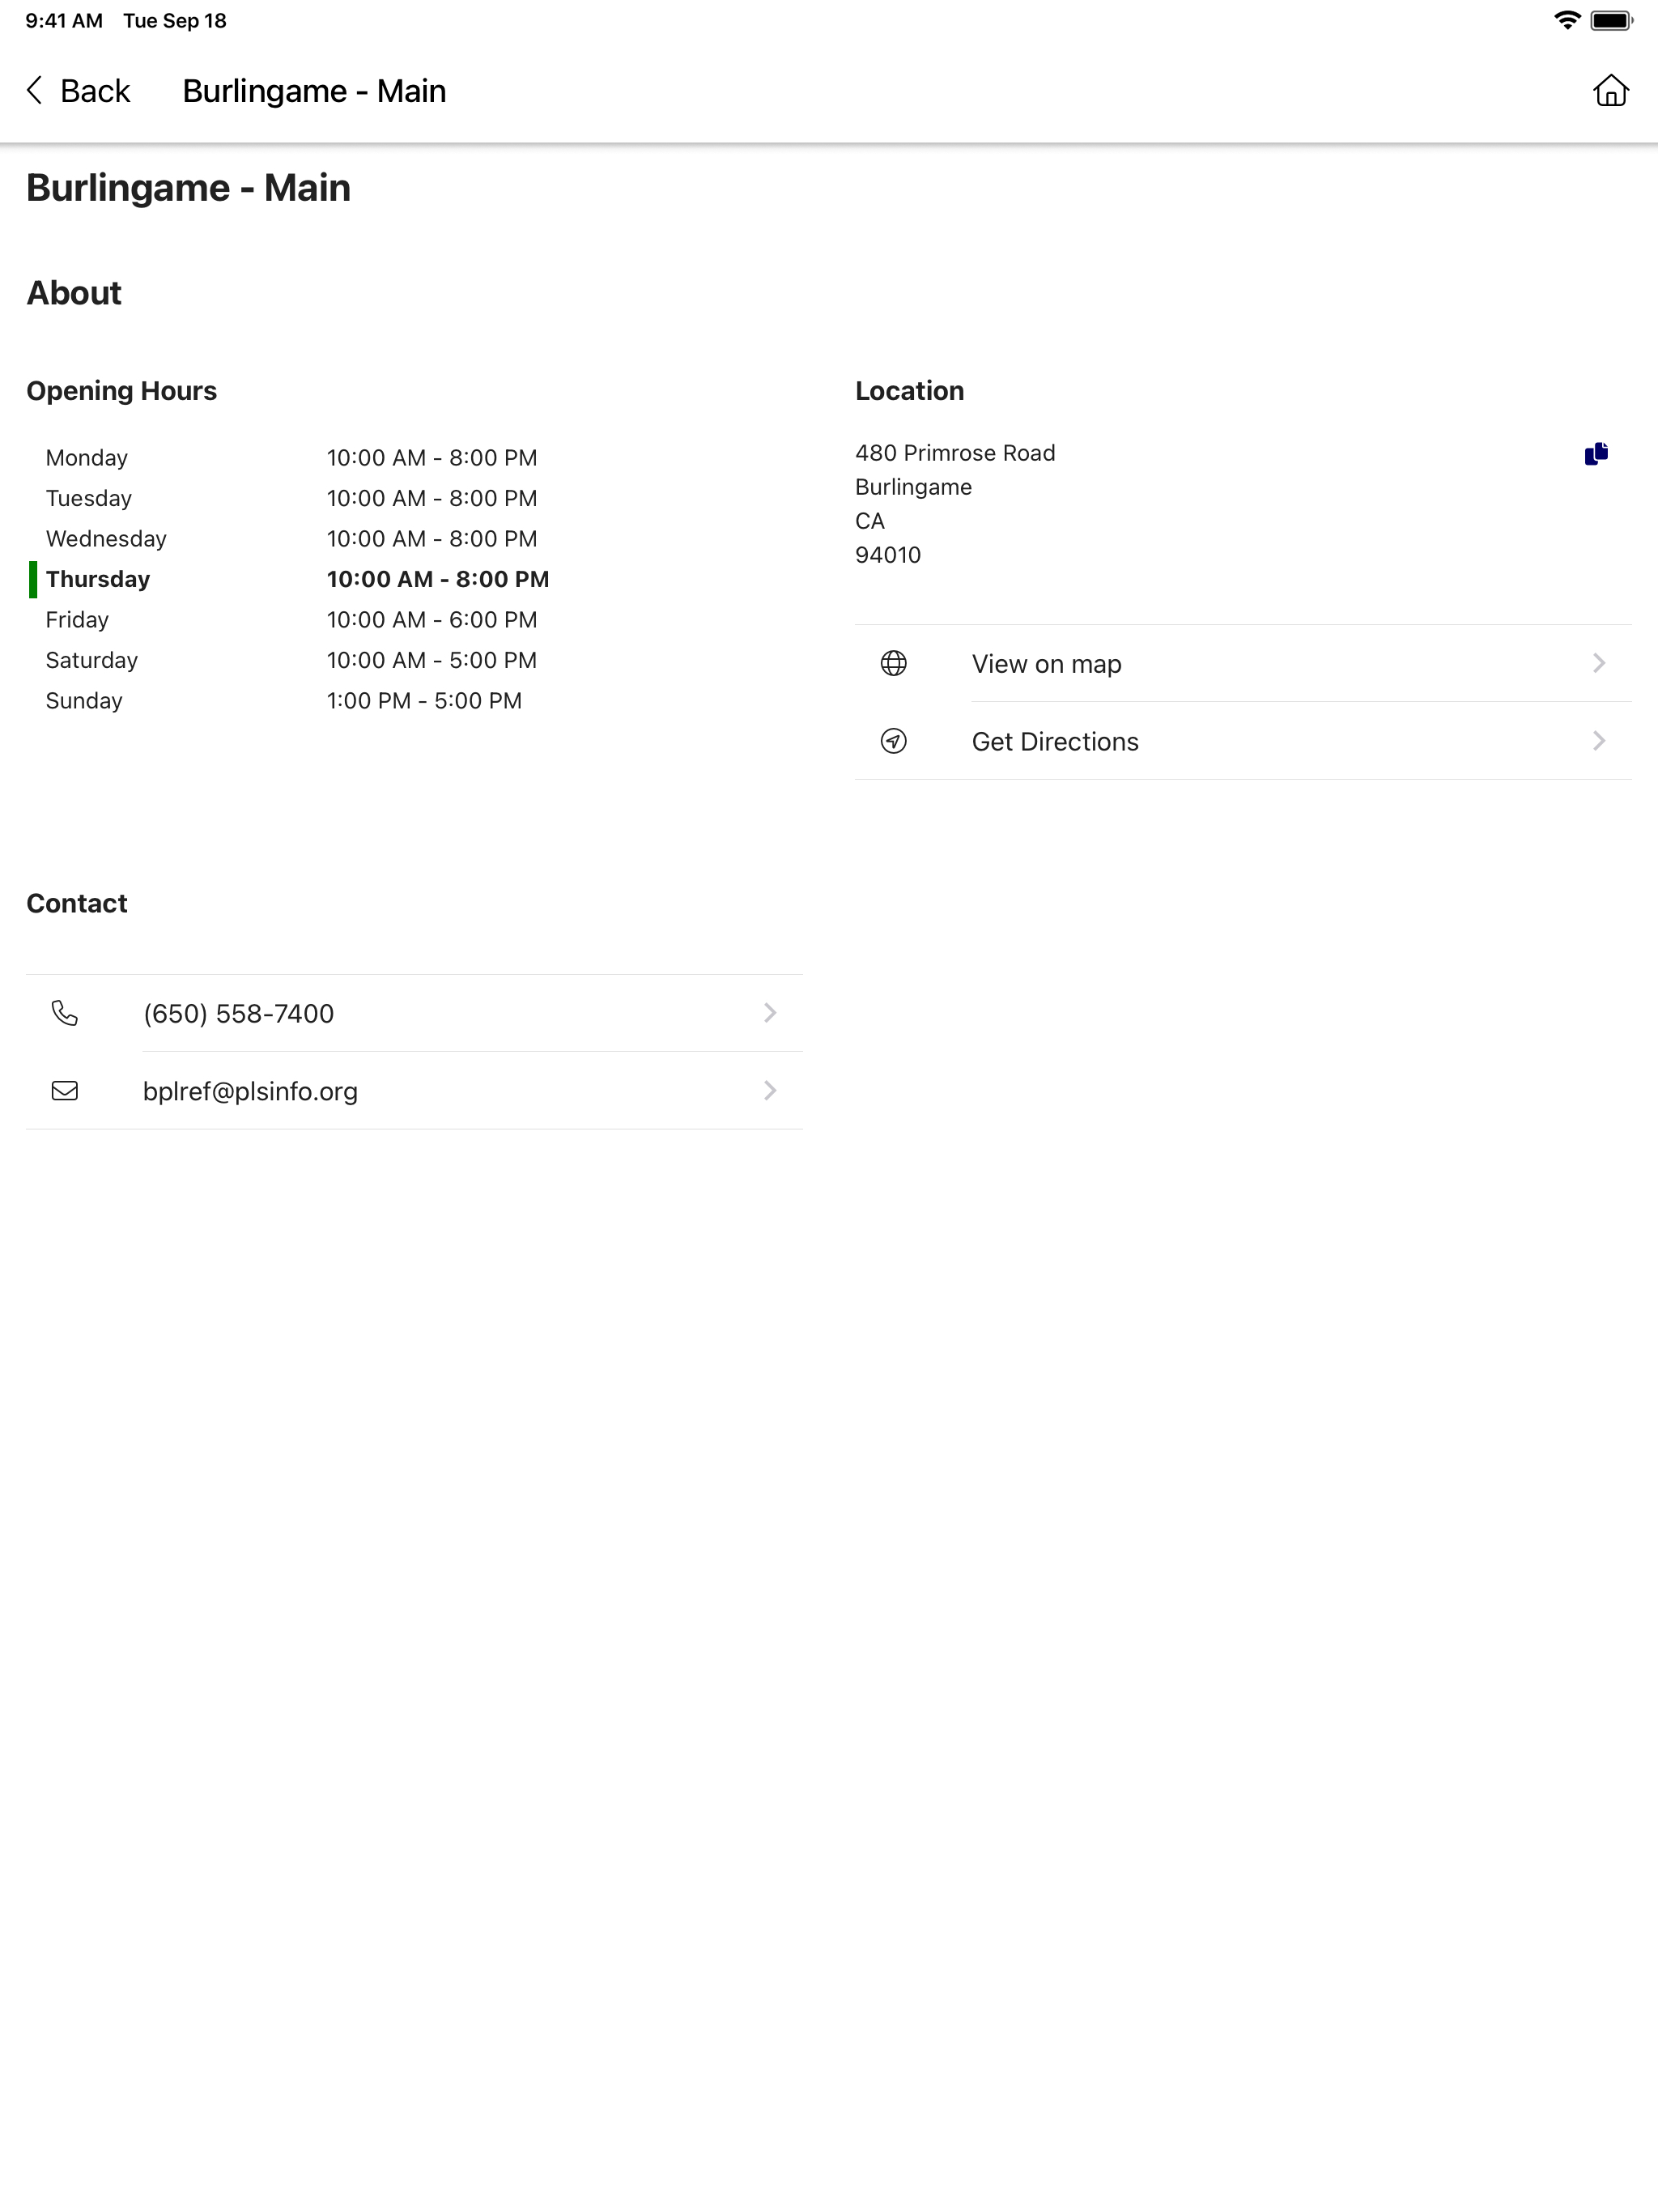Tap the envelope email icon
This screenshot has width=1658, height=2212.
65,1091
